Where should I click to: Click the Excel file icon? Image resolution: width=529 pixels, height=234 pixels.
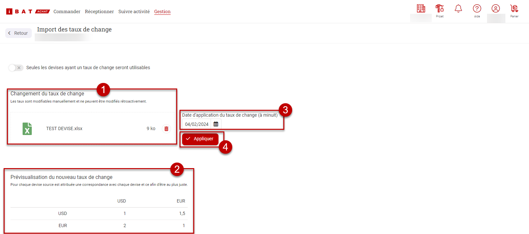27,129
